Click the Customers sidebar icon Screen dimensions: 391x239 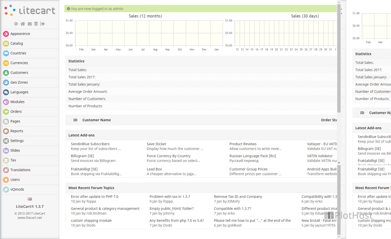(x=6, y=73)
